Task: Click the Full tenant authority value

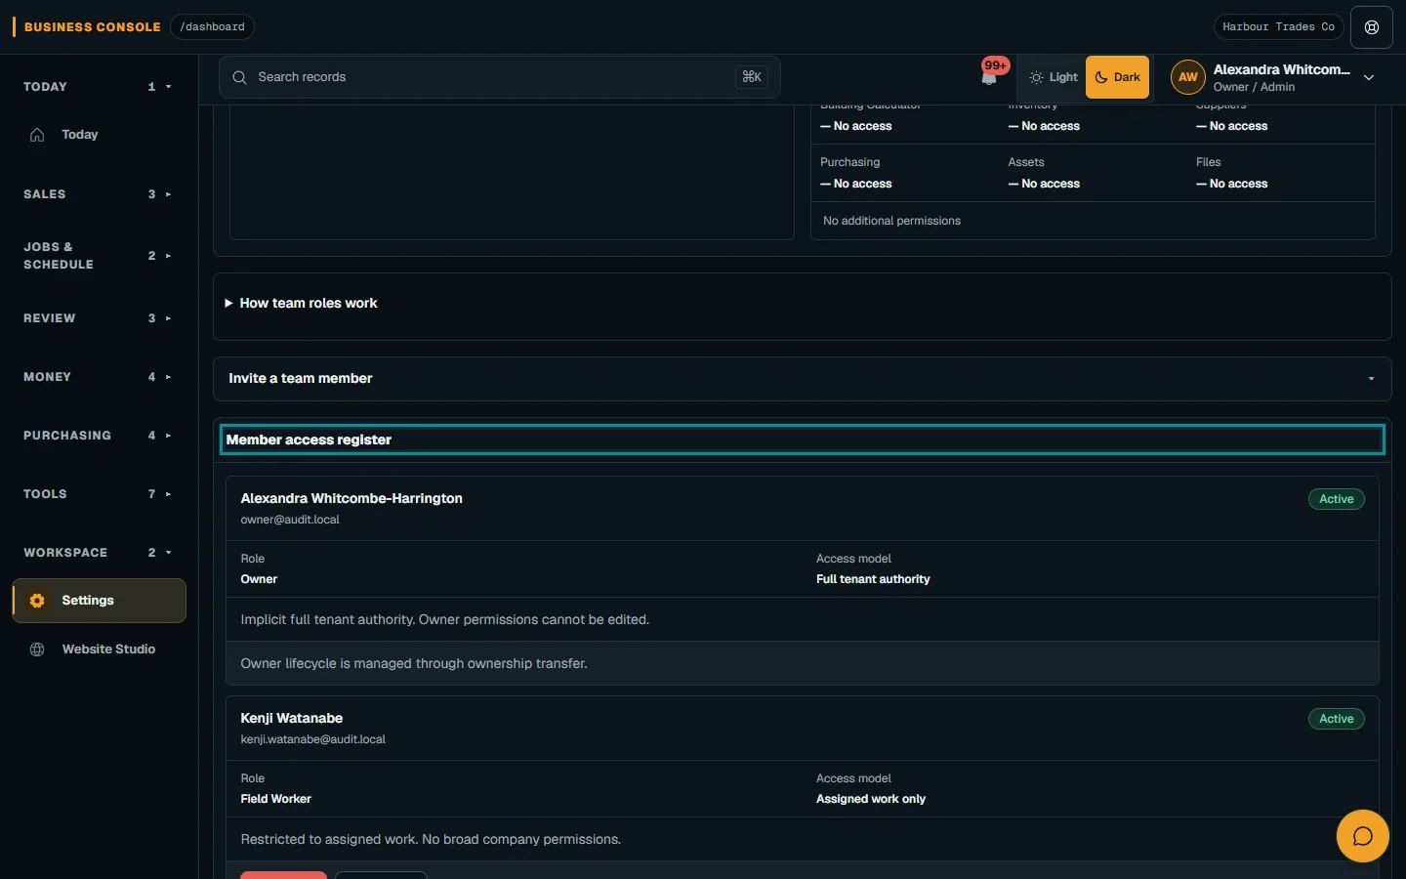Action: click(x=873, y=579)
